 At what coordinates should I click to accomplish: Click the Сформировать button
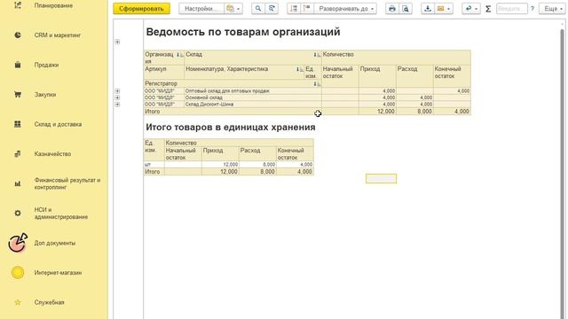141,9
